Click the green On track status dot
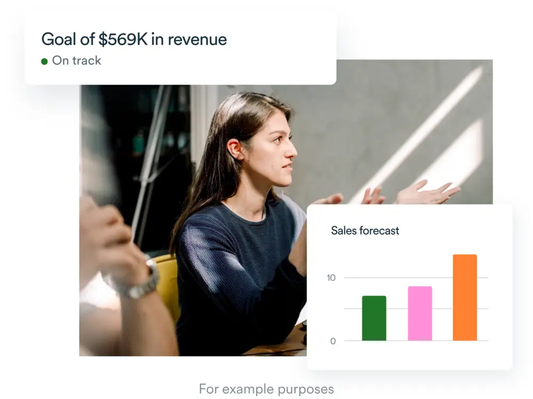 45,61
